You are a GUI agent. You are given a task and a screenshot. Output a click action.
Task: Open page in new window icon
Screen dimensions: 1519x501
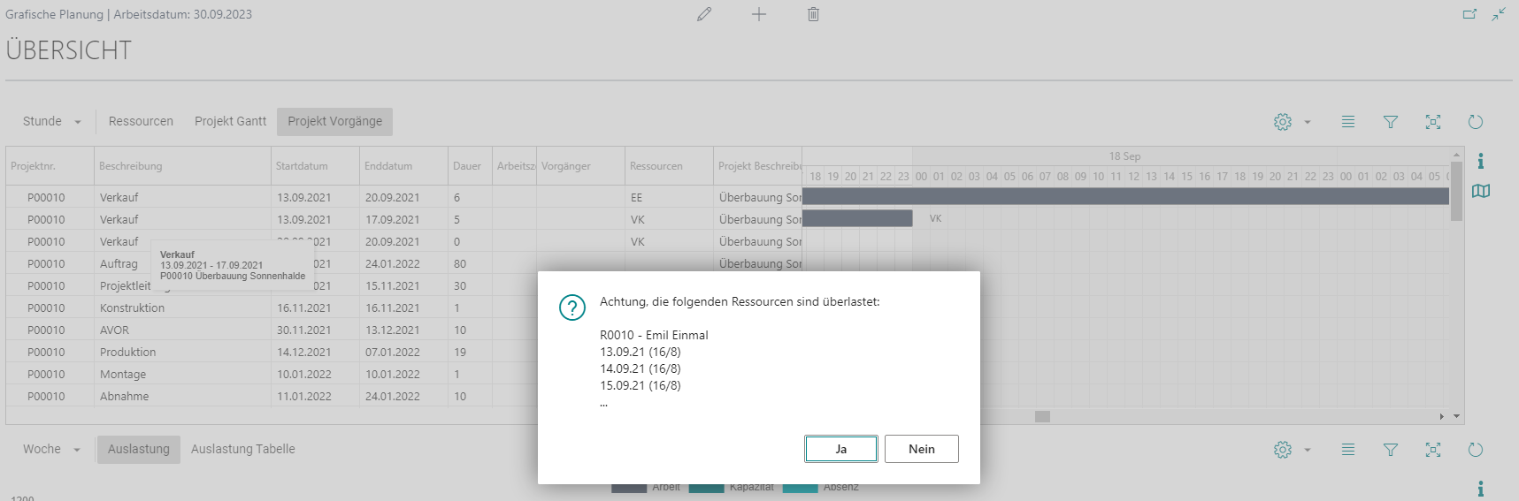(1469, 14)
